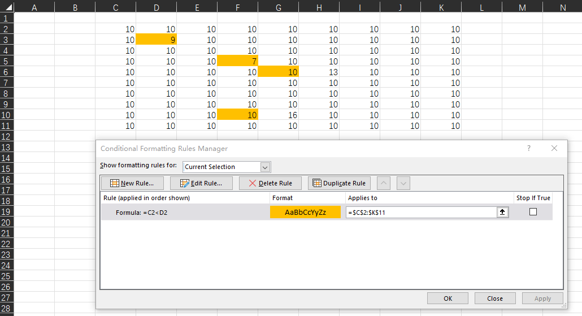Image resolution: width=582 pixels, height=316 pixels.
Task: Click cell K2 containing 10
Action: 441,29
